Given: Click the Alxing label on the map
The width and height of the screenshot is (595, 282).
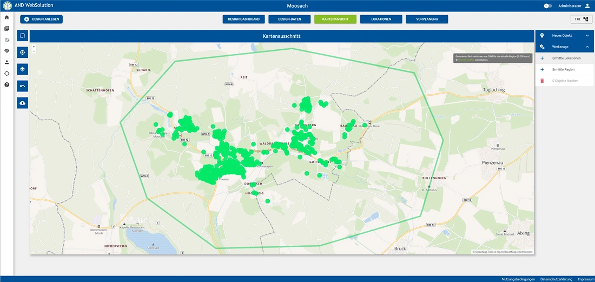Looking at the screenshot, I should tap(523, 233).
